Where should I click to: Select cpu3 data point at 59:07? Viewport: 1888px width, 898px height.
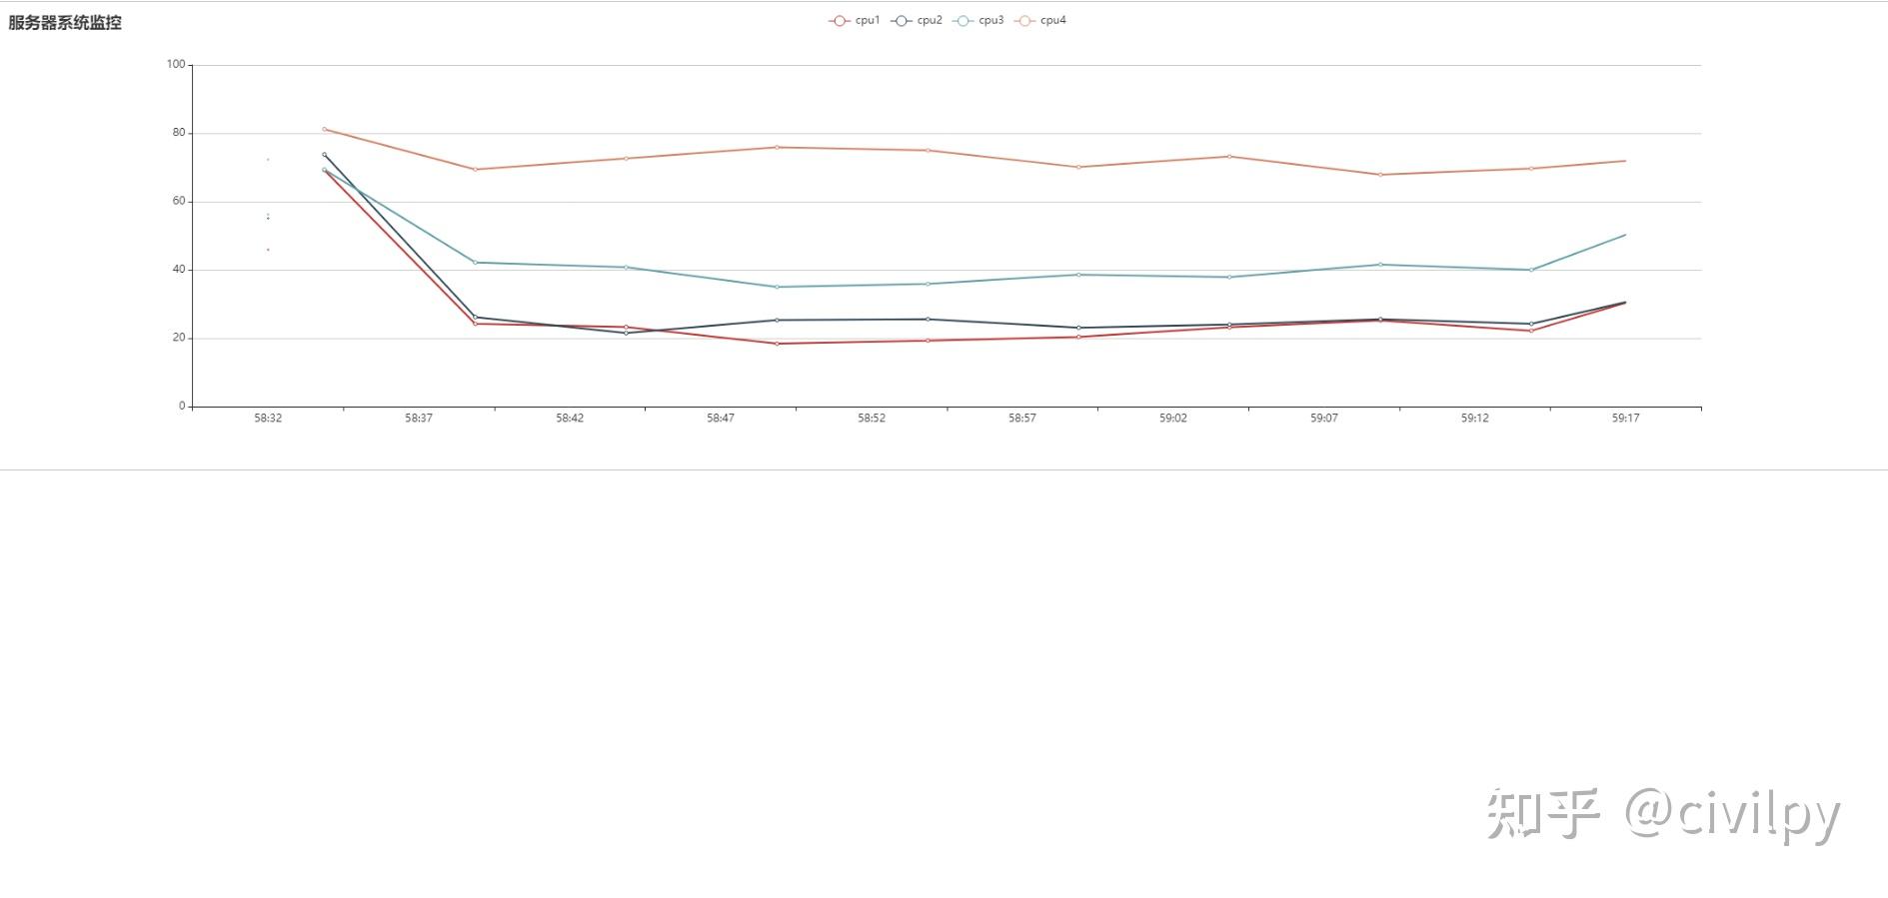click(x=1380, y=265)
